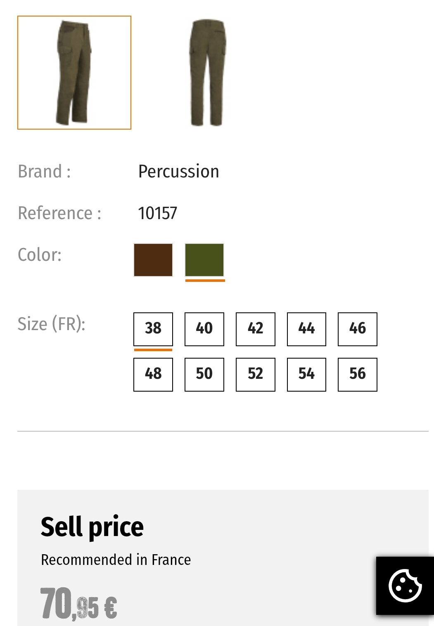Viewport: 434px width, 626px height.
Task: Choose size 50 option
Action: tap(204, 374)
